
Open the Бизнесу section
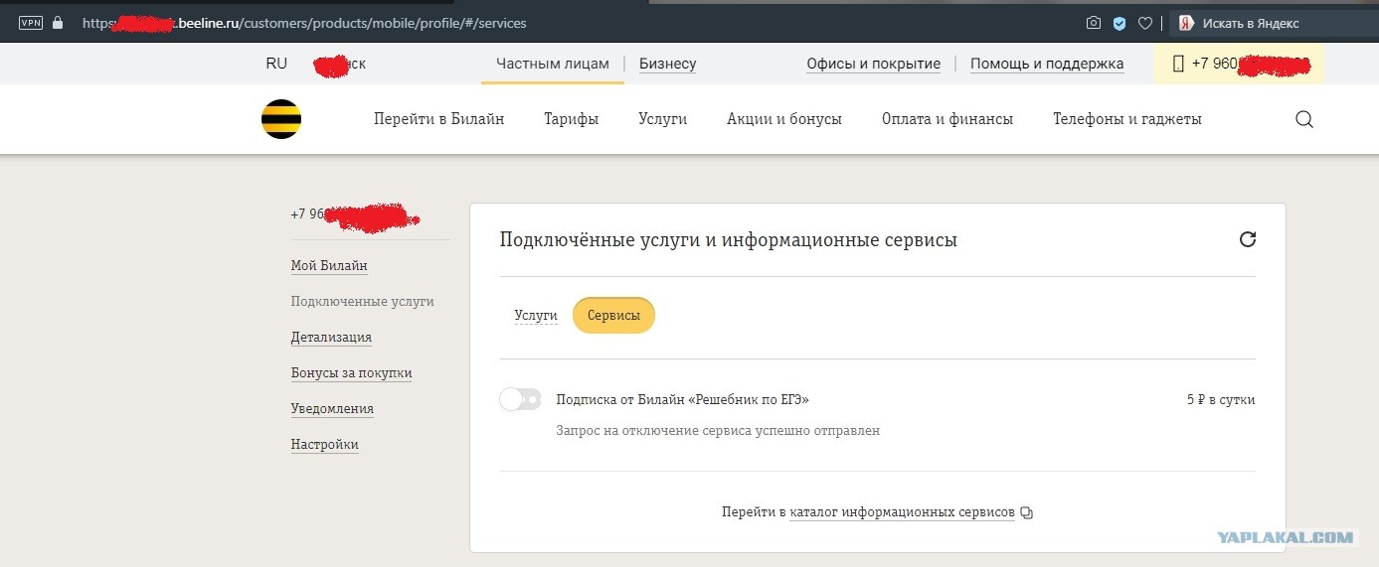[x=667, y=64]
